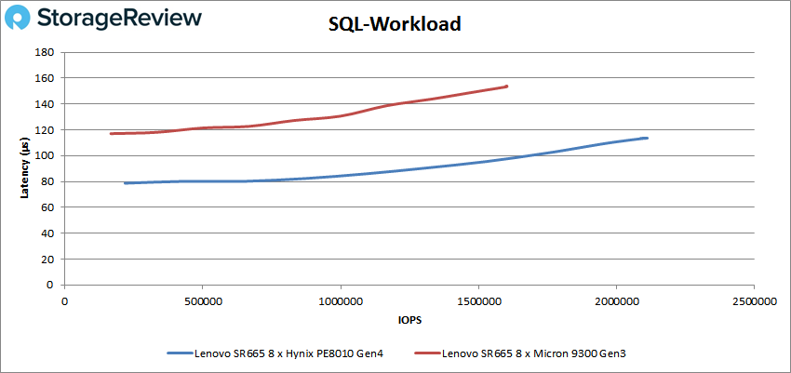Screen dimensions: 791x373
Task: Click the IOPS horizontal axis title
Action: click(408, 319)
